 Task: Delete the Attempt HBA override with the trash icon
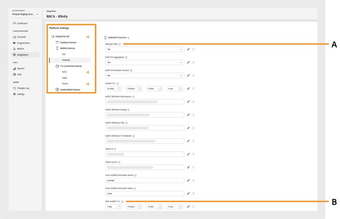pyautogui.click(x=194, y=49)
